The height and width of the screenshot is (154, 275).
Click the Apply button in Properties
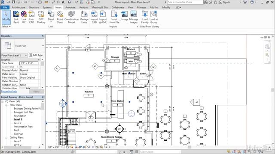(x=36, y=92)
